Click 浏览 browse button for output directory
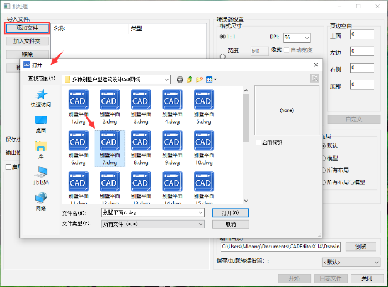Viewport: 388px width, 287px height. pyautogui.click(x=361, y=247)
